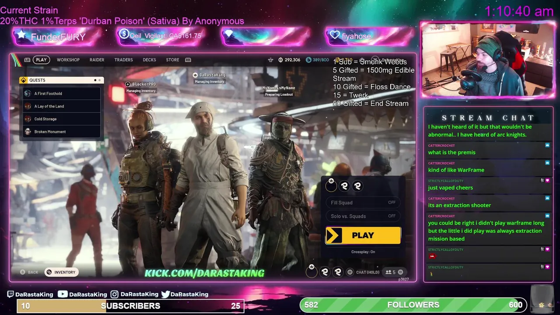Open the Broken Monument quest
Screen dimensions: 560x315
tap(62, 132)
